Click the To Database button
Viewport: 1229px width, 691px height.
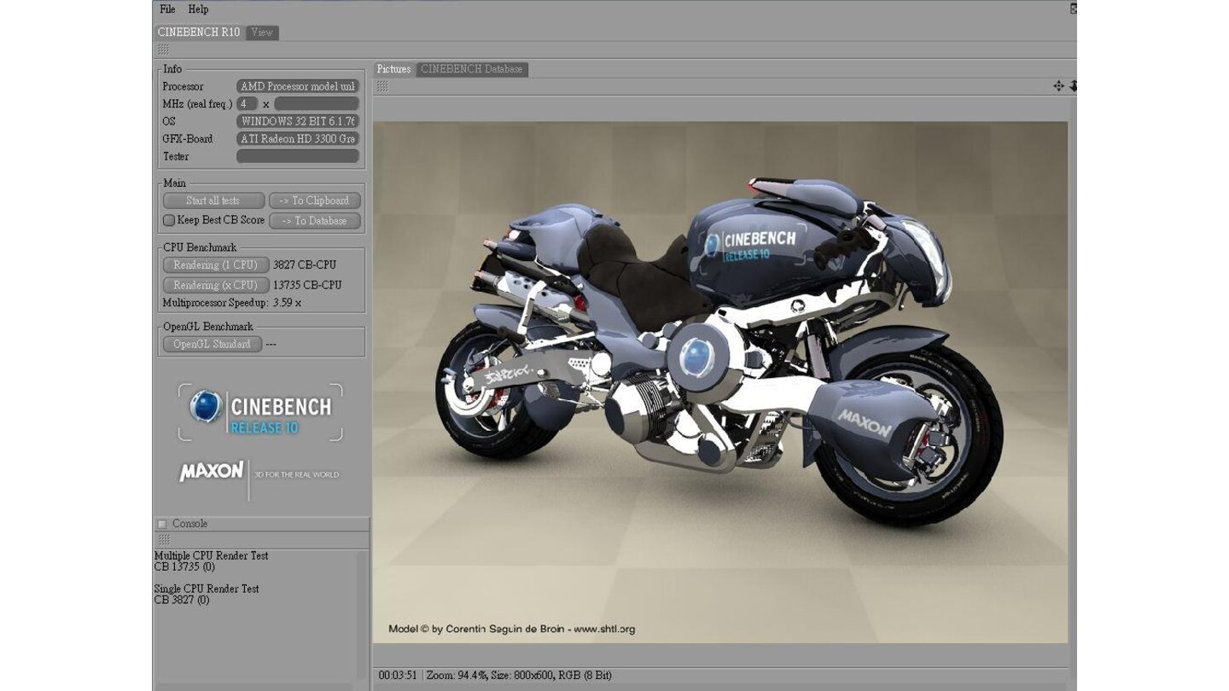pos(315,221)
